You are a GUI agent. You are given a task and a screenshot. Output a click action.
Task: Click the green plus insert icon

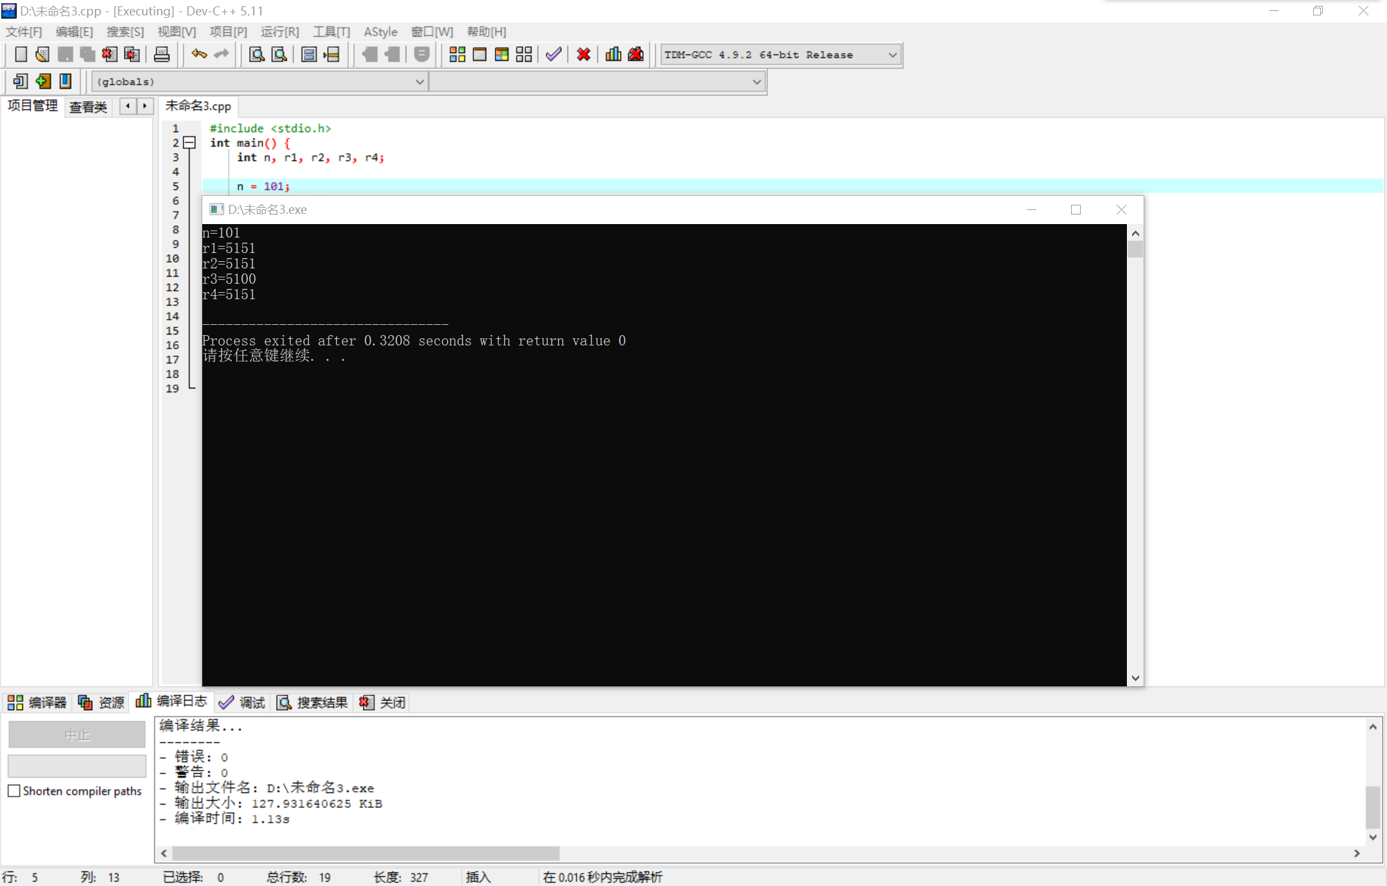pyautogui.click(x=43, y=82)
